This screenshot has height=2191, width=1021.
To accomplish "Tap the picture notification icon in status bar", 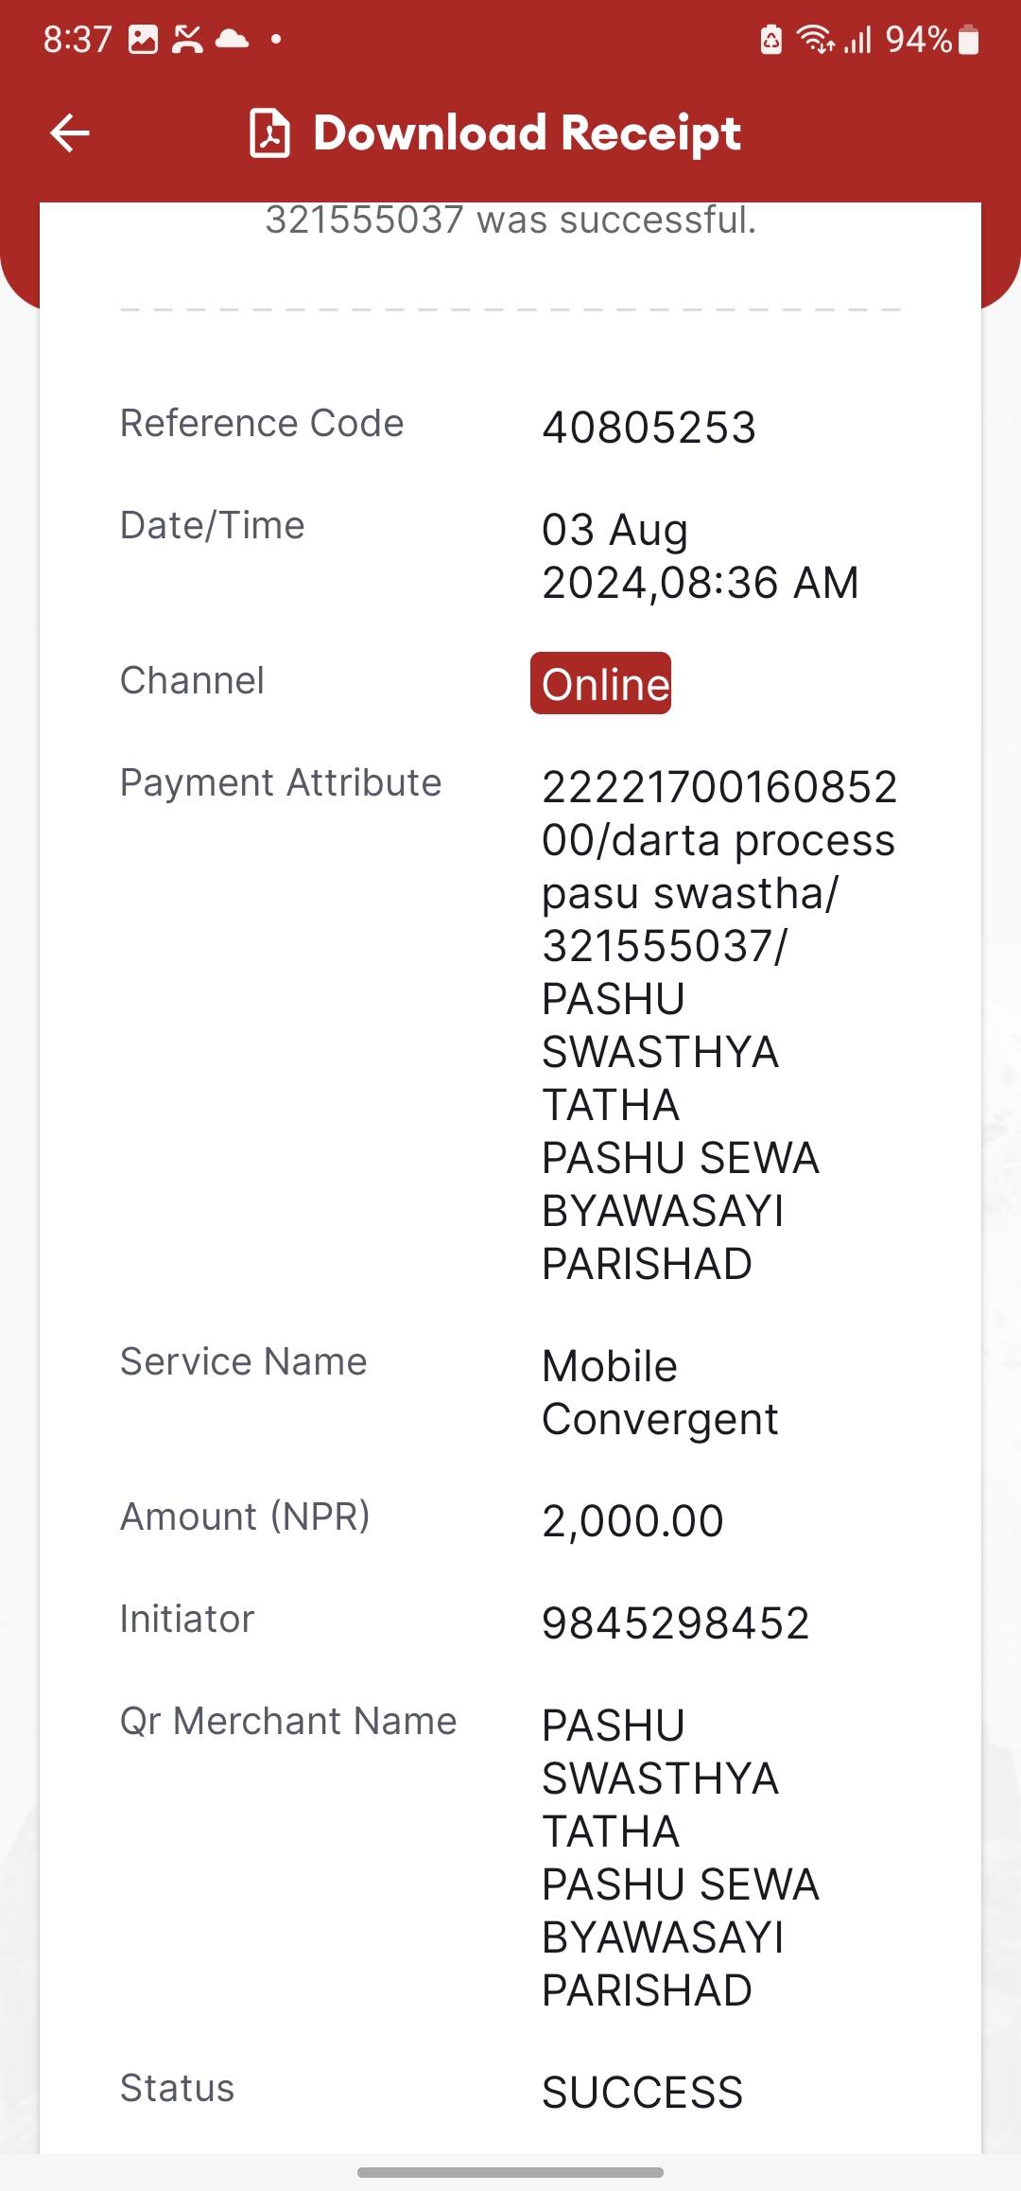I will tap(143, 40).
